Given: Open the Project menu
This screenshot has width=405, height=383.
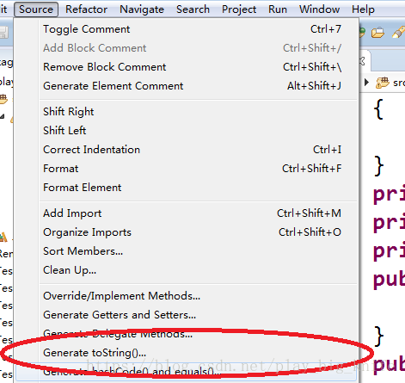Looking at the screenshot, I should (x=239, y=9).
